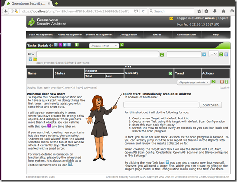Click the chat icon in the browser toolbar

click(x=232, y=11)
